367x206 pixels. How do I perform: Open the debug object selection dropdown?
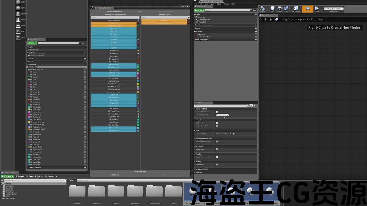[x=333, y=9]
